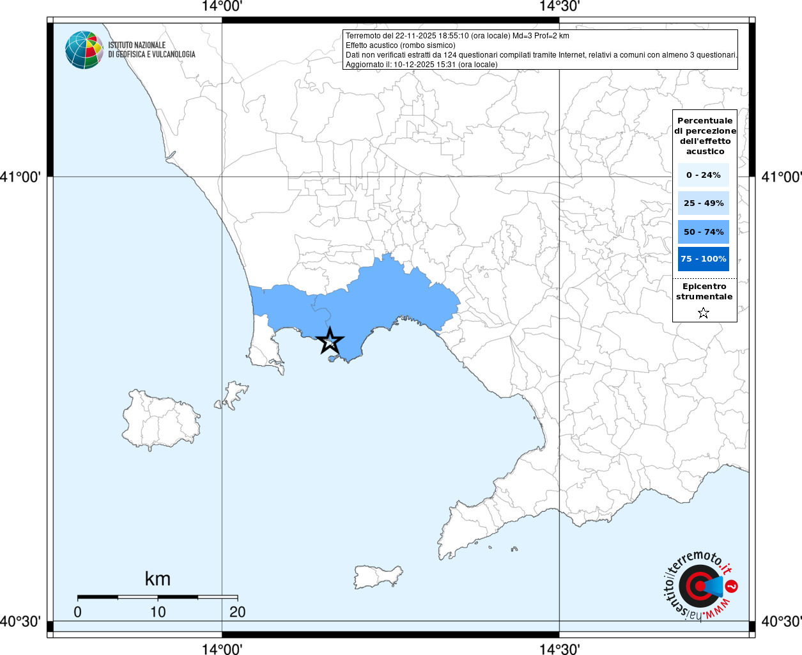Click the 'Percentuale di percezione' legend title
This screenshot has height=655, width=802.
(x=705, y=136)
